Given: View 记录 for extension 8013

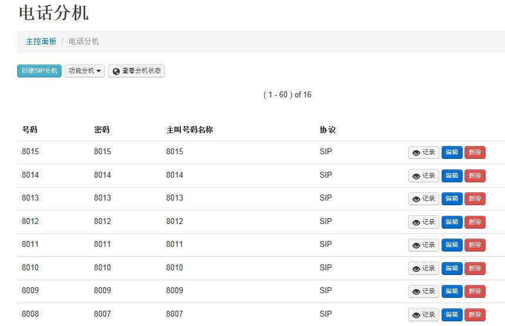Looking at the screenshot, I should (423, 199).
